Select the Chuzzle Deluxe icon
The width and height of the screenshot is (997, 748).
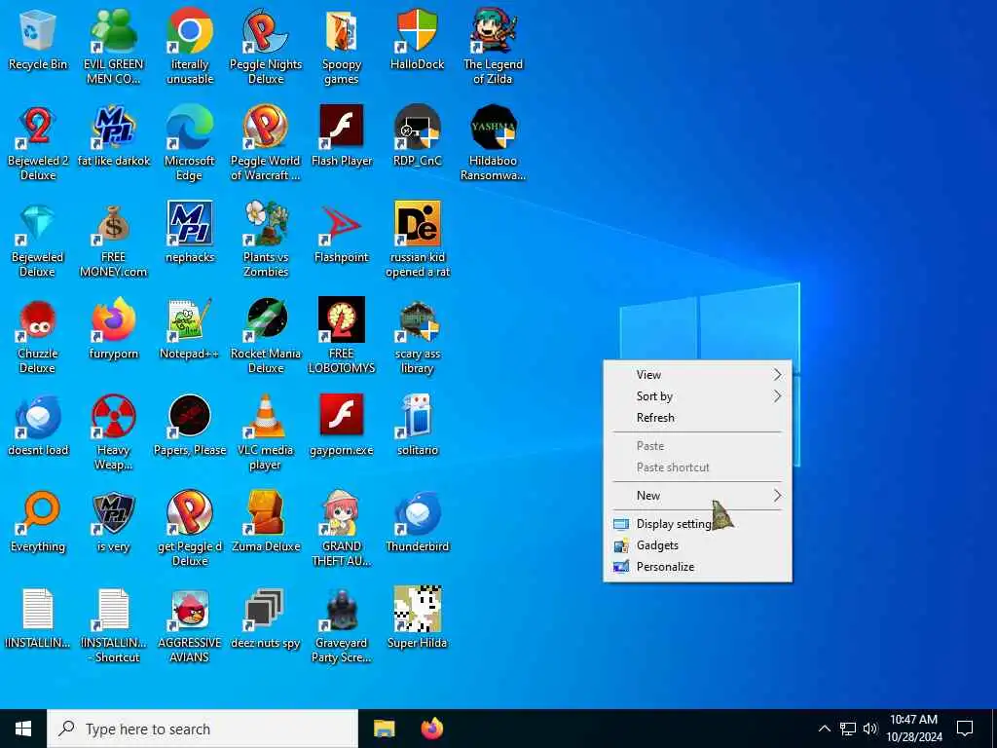[38, 336]
